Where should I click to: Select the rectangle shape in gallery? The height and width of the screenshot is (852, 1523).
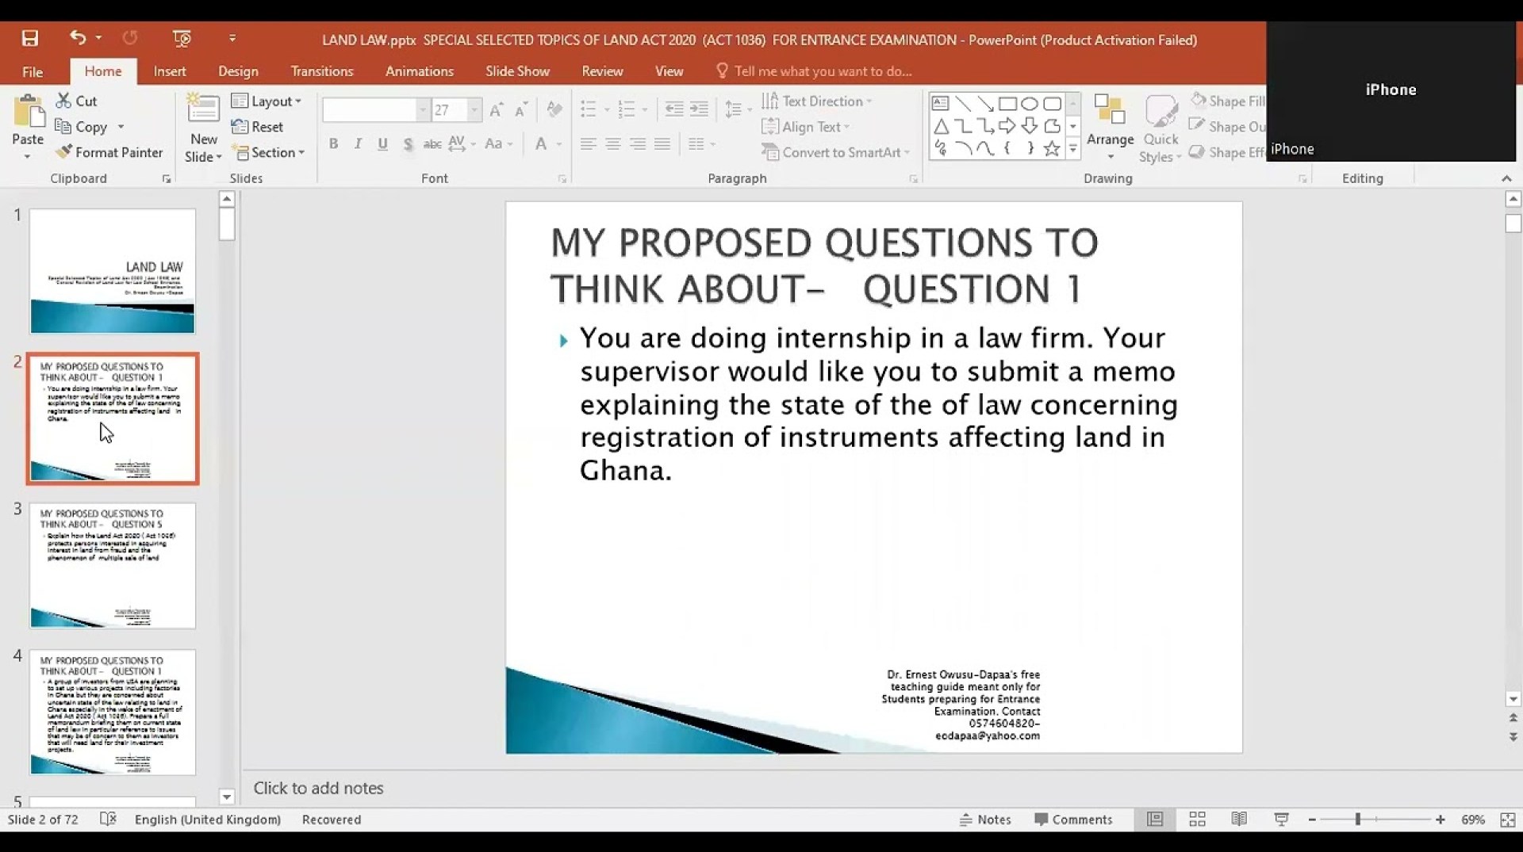tap(1007, 104)
